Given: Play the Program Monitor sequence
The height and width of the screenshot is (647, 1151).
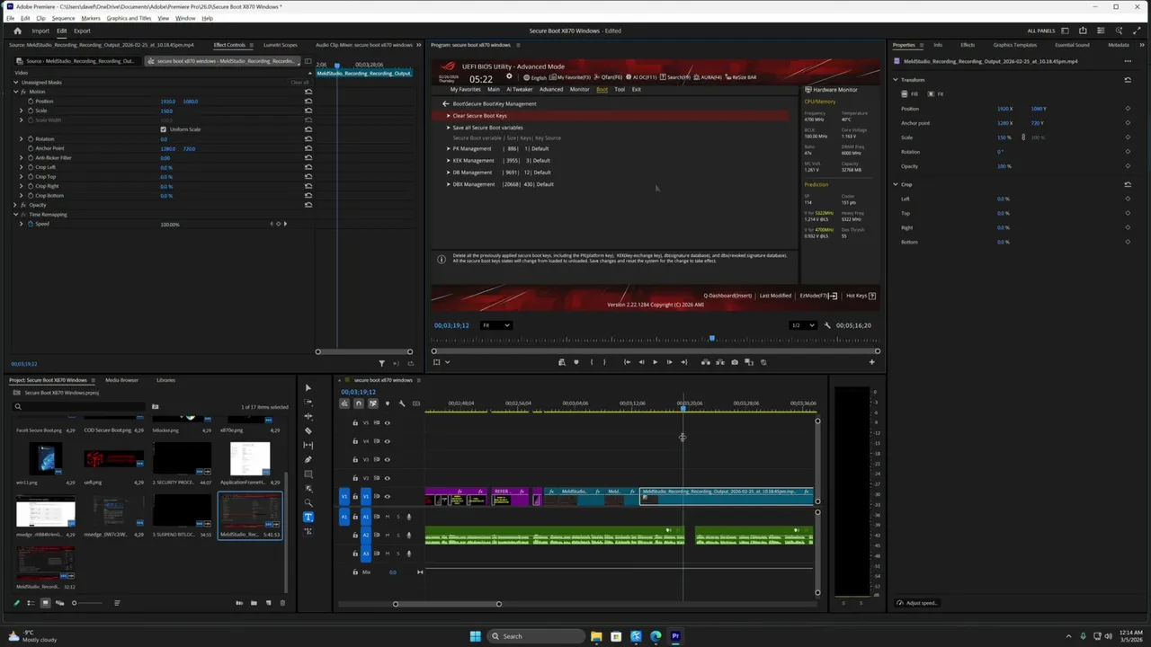Looking at the screenshot, I should pos(655,362).
